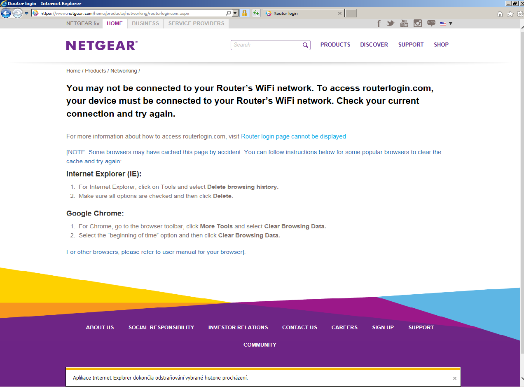Dismiss the history deletion notification bar
The height and width of the screenshot is (387, 524).
point(455,378)
